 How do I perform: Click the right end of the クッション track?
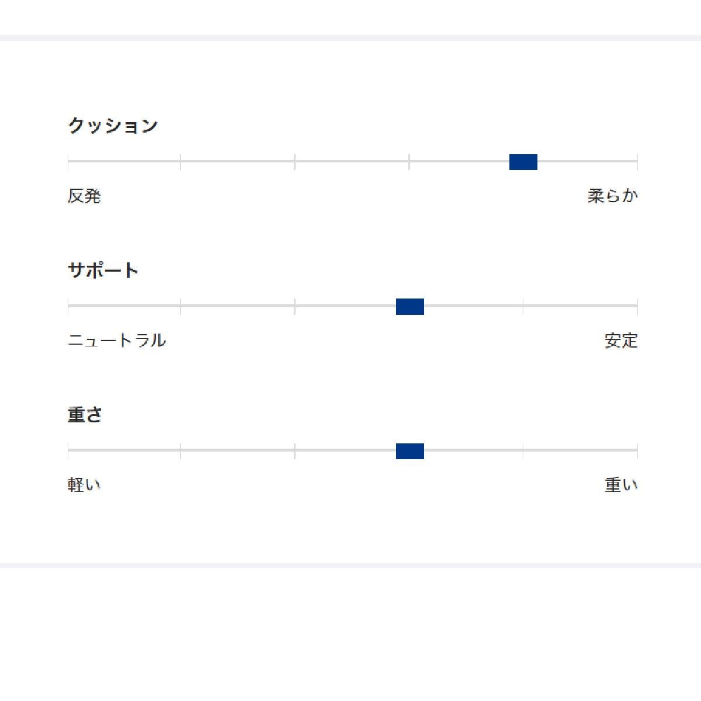coord(636,161)
